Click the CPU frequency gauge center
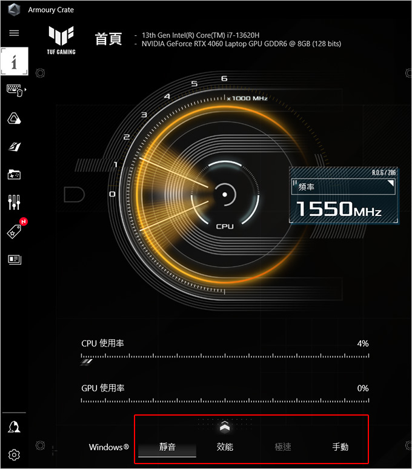Viewport: 412px width, 469px height. coord(225,194)
